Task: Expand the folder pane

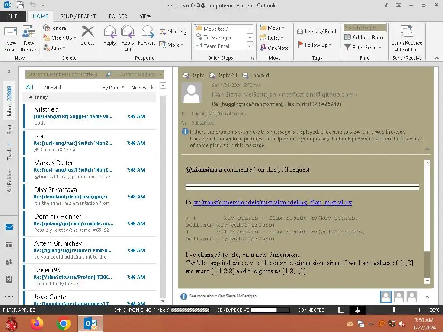Action: tap(9, 72)
